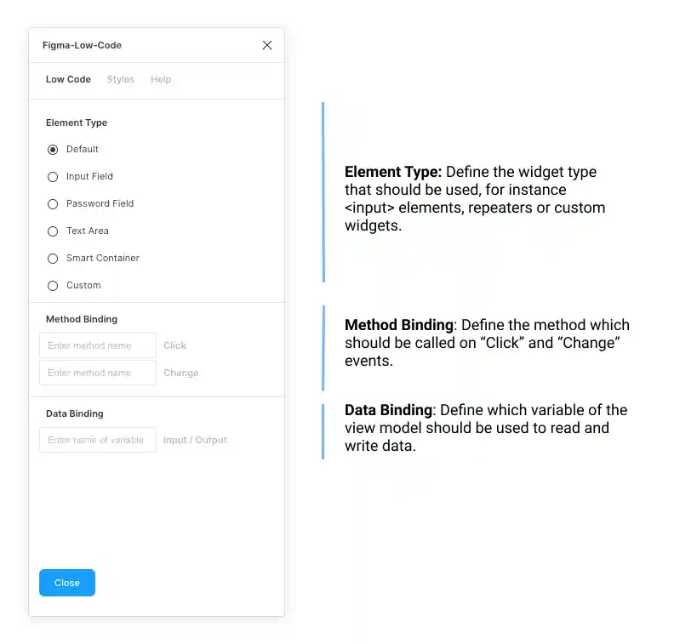Click the Change event label

[180, 373]
